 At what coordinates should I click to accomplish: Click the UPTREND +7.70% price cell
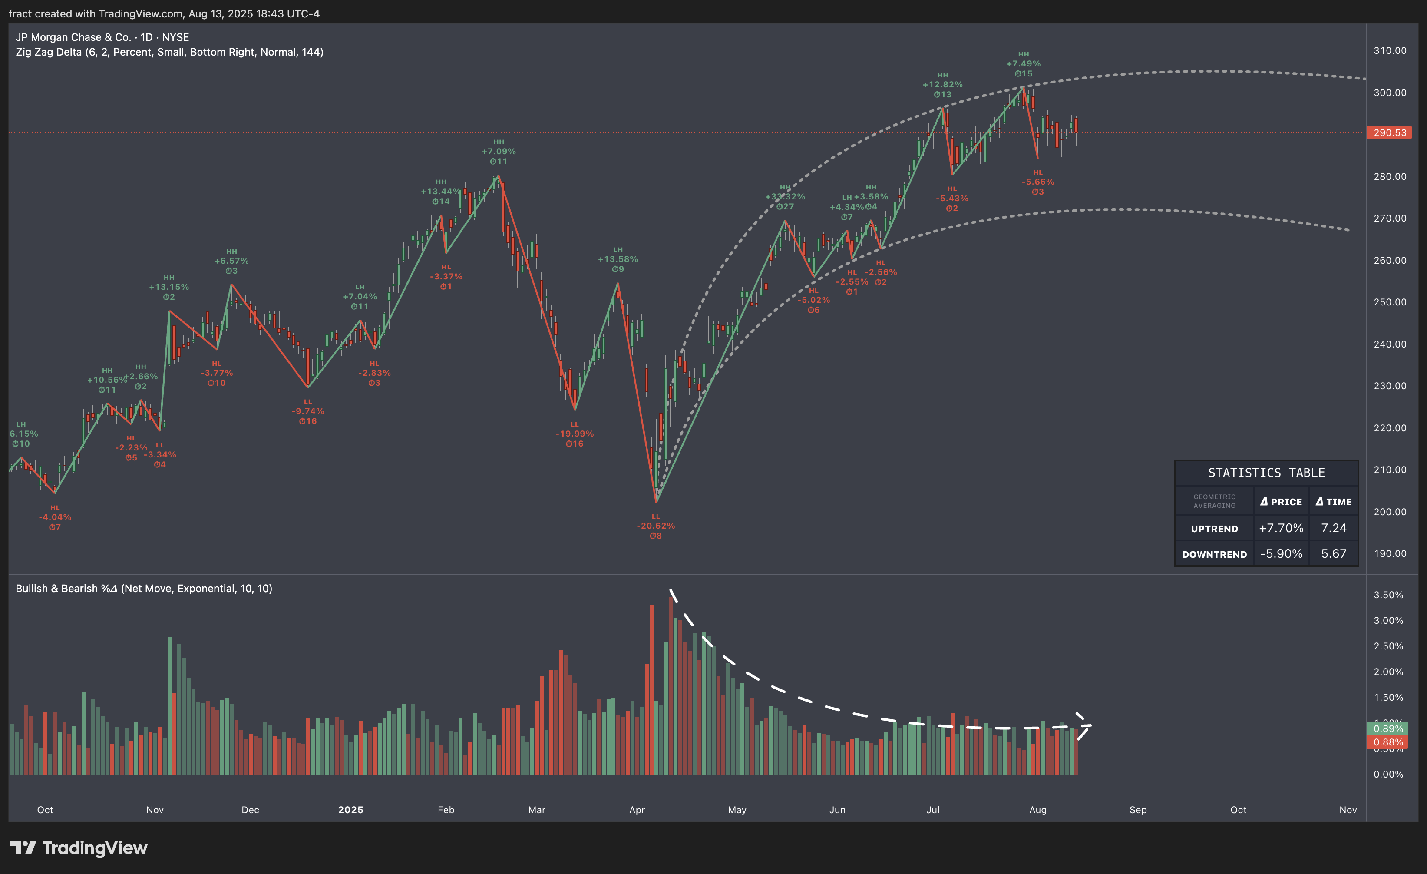[x=1281, y=528]
